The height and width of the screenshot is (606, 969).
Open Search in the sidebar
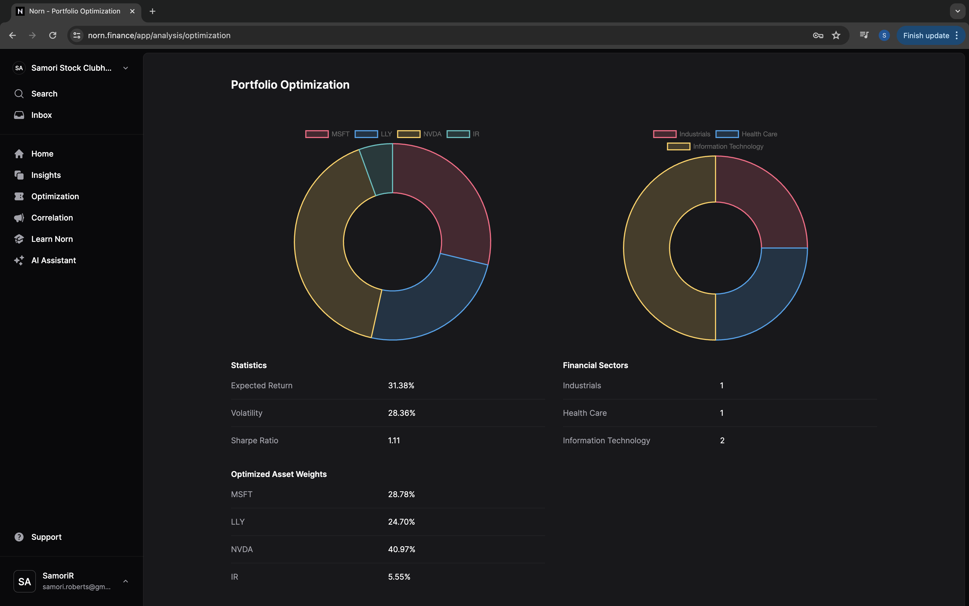(x=44, y=94)
